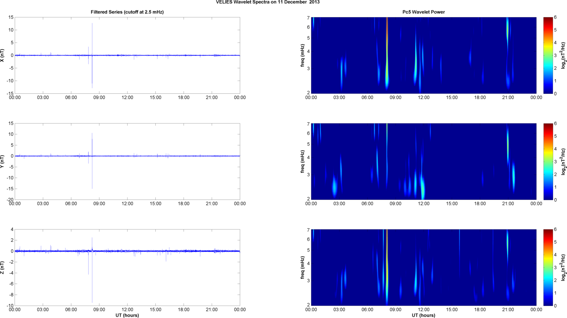The width and height of the screenshot is (567, 318).
Task: Click the '-15' tick on the X series axis
Action: click(x=10, y=93)
